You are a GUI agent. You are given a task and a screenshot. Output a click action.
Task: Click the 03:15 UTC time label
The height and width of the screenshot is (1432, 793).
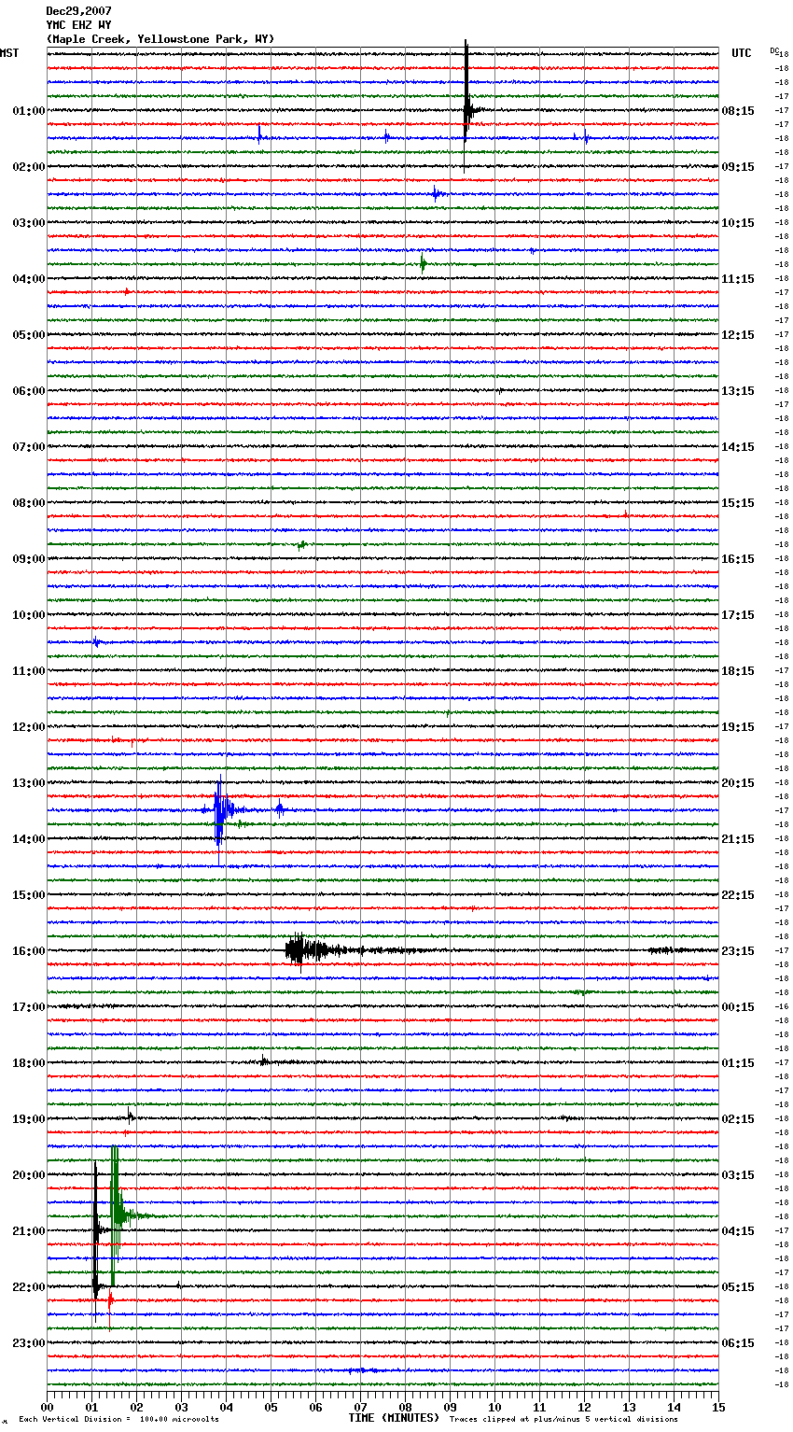tap(738, 1175)
